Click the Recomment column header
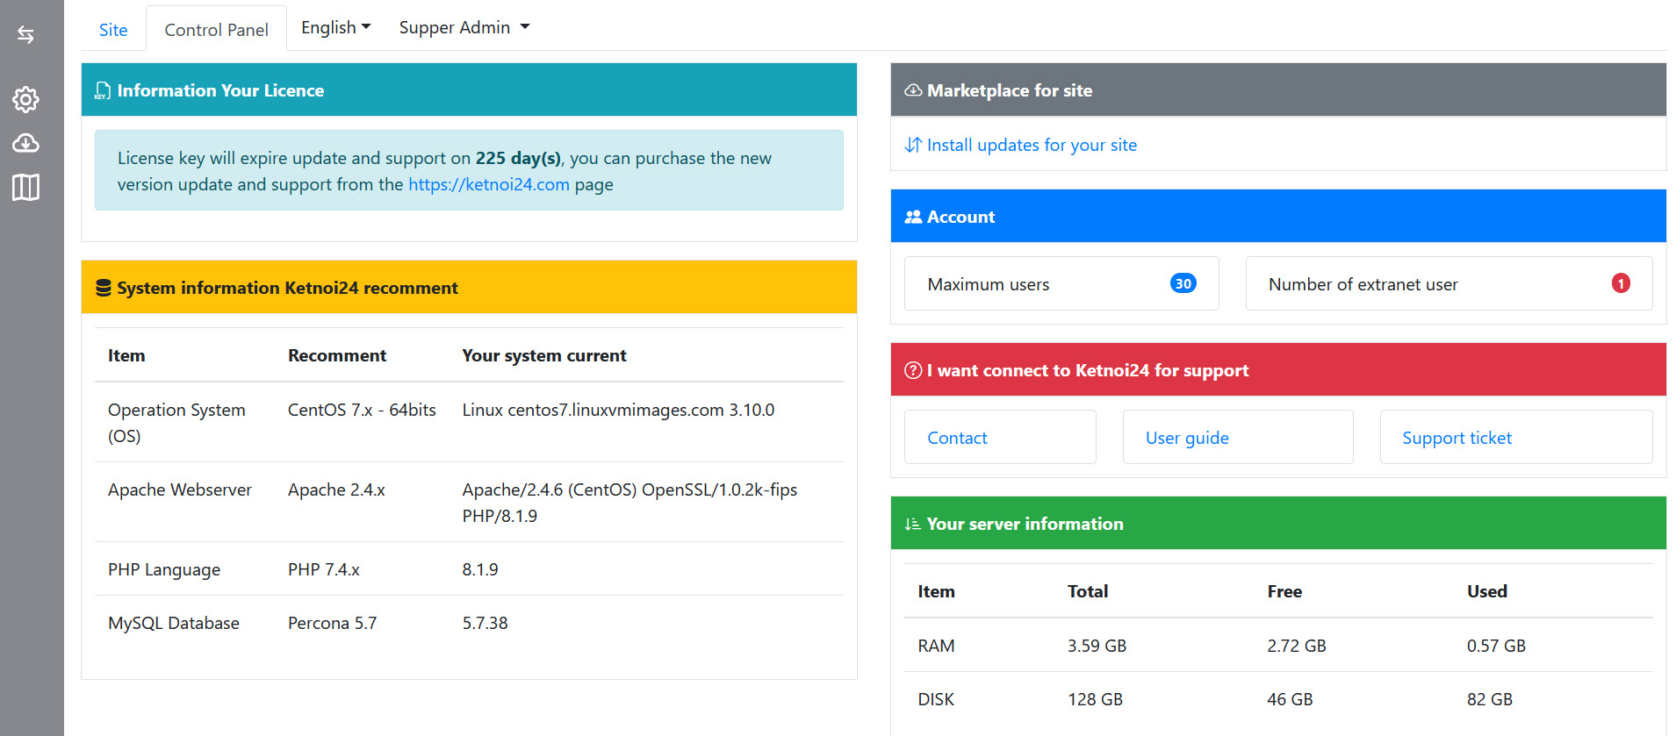 (x=337, y=355)
